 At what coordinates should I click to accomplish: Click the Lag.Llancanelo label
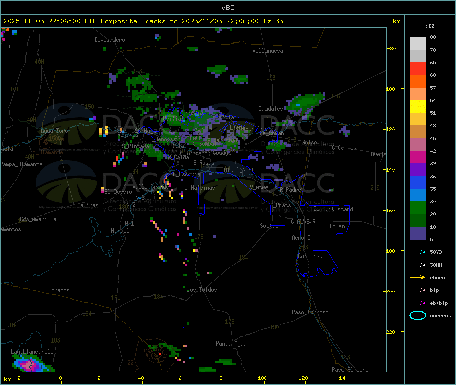click(32, 352)
